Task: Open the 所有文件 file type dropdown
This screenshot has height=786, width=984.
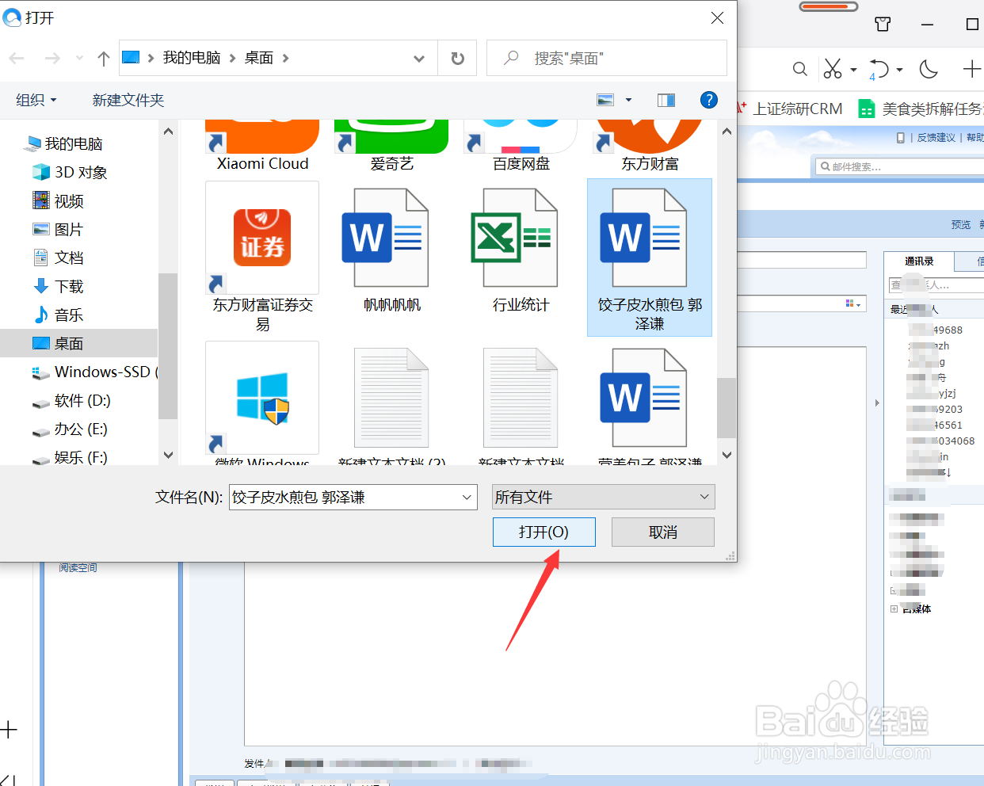Action: coord(603,497)
